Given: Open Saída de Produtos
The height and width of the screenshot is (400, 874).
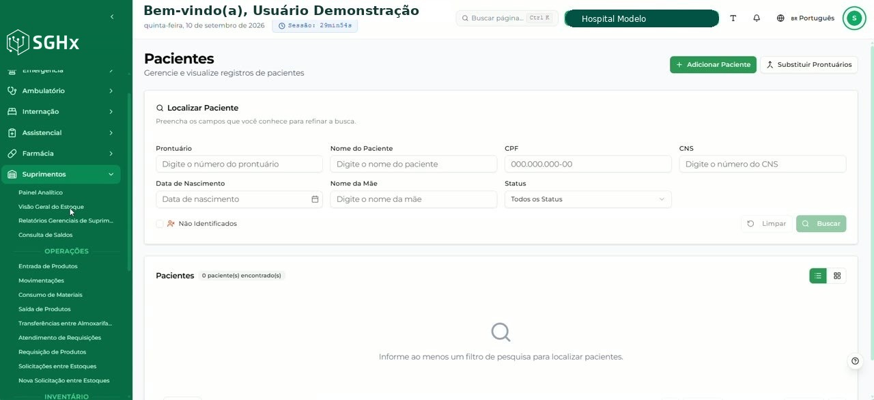Looking at the screenshot, I should 44,309.
